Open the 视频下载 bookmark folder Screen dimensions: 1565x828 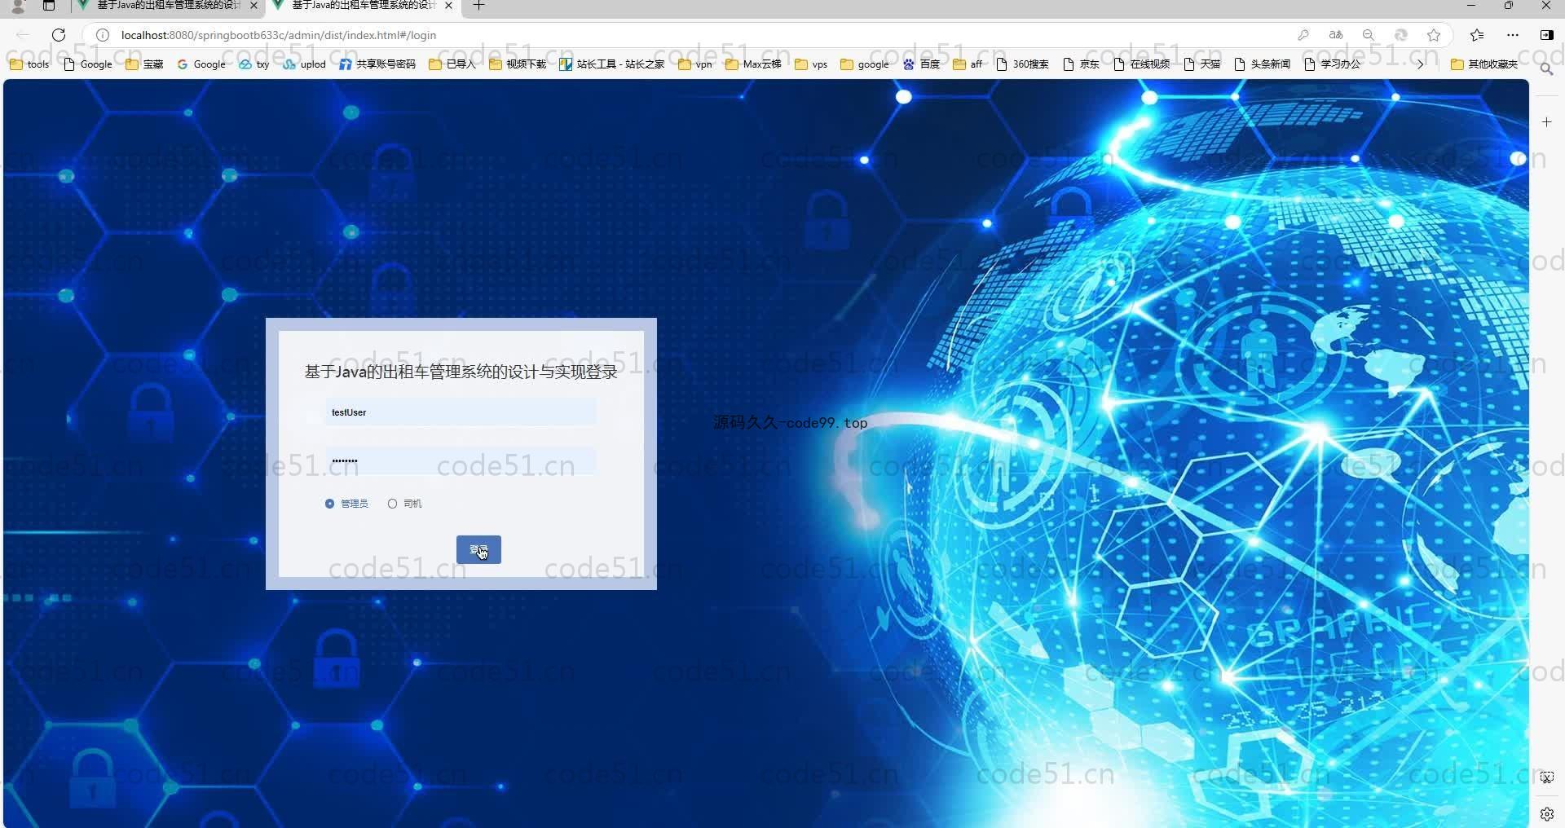[518, 64]
